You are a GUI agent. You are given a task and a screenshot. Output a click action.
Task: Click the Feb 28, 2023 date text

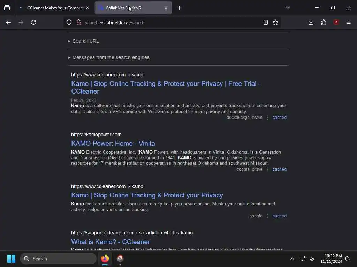pyautogui.click(x=84, y=100)
